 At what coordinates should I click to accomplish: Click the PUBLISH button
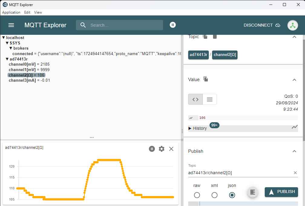281,192
